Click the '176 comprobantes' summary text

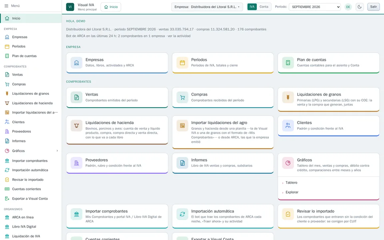tap(252, 29)
